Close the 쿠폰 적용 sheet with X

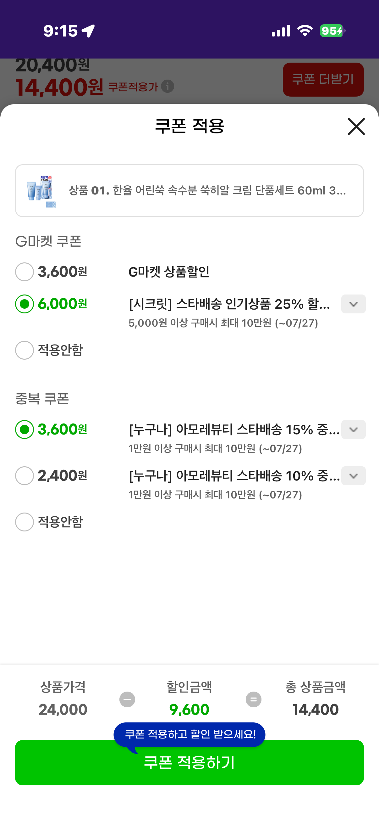(x=356, y=126)
